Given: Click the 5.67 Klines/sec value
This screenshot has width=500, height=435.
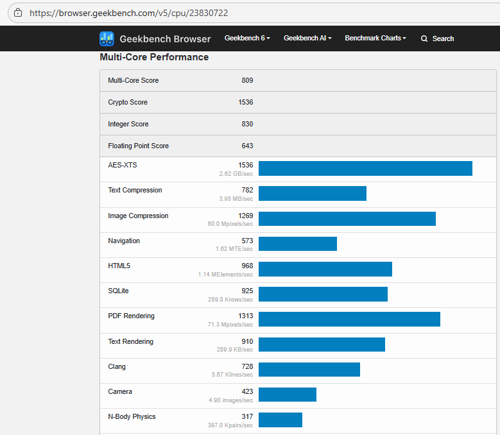Looking at the screenshot, I should (x=232, y=375).
